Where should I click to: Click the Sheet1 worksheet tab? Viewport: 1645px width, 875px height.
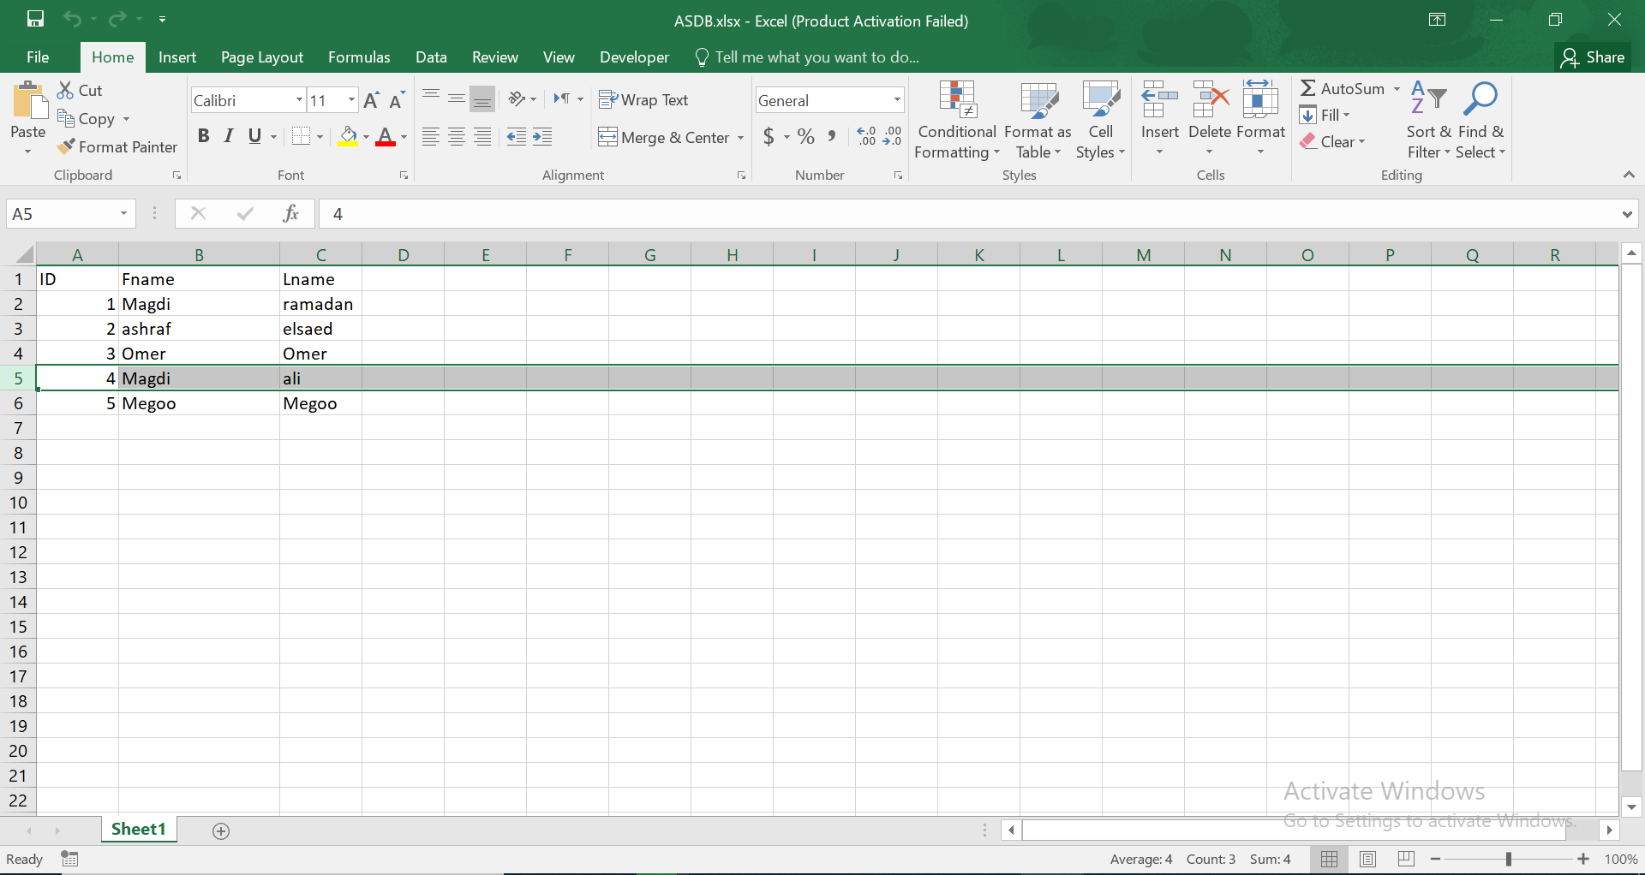(x=138, y=830)
